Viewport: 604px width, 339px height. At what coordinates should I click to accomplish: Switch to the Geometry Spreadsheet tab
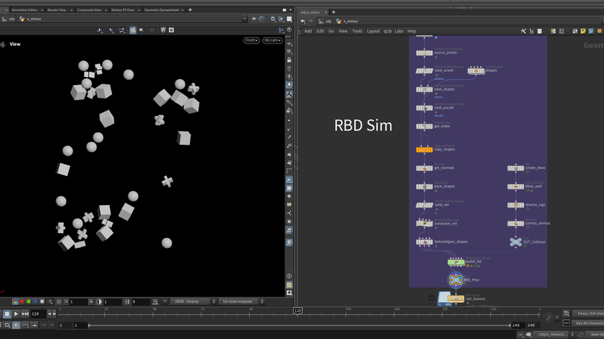pyautogui.click(x=161, y=10)
